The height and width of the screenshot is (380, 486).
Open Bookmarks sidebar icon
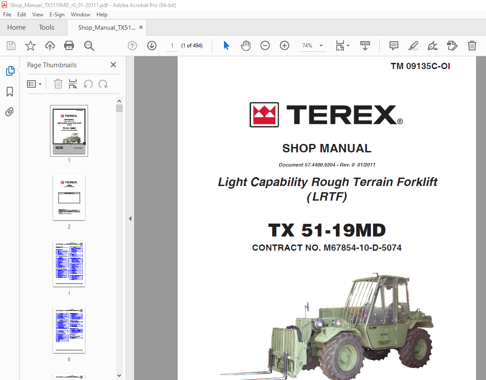10,92
